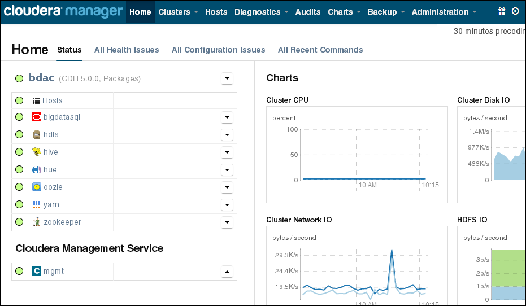This screenshot has width=526, height=306.
Task: Open hue service actions dropdown
Action: (x=227, y=169)
